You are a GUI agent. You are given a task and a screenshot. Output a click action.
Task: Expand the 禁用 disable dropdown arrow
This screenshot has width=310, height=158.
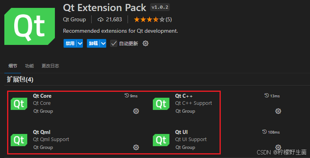tap(80, 43)
